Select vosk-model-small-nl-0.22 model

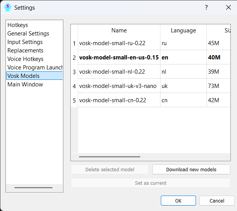pyautogui.click(x=119, y=72)
